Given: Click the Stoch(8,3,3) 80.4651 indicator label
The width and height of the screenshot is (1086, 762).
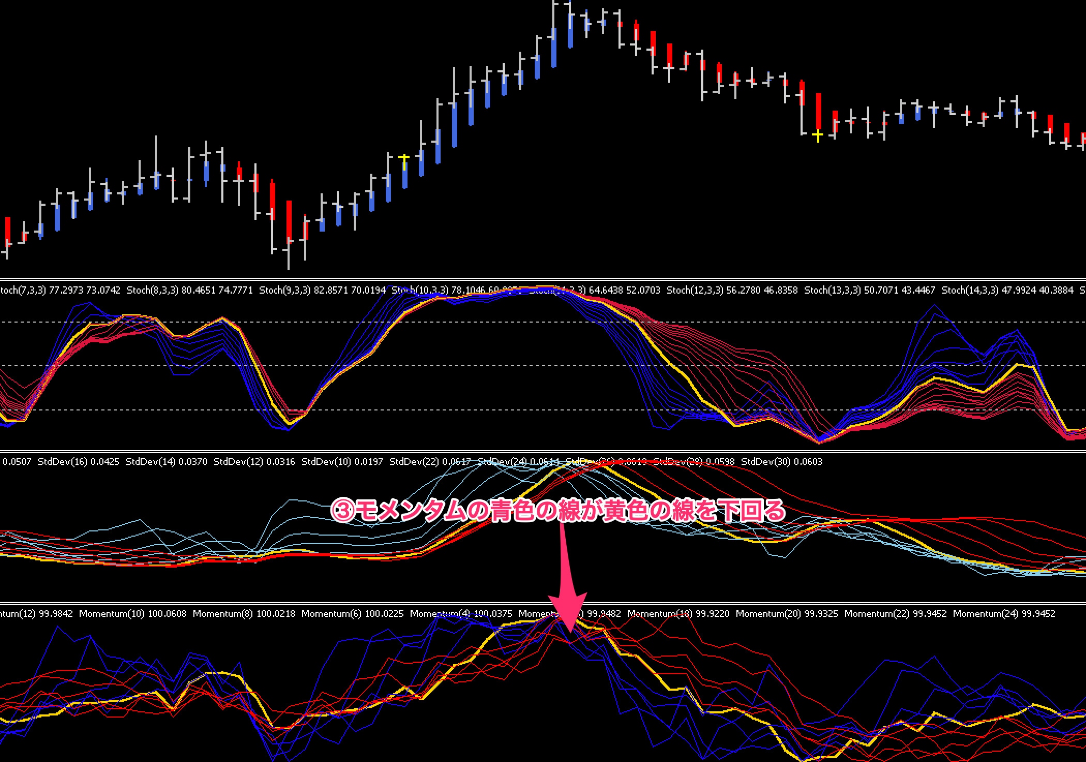Looking at the screenshot, I should click(190, 290).
